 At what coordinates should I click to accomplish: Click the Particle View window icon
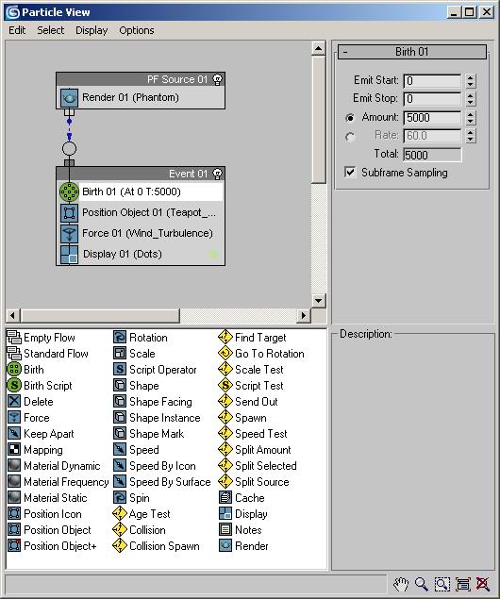13,12
